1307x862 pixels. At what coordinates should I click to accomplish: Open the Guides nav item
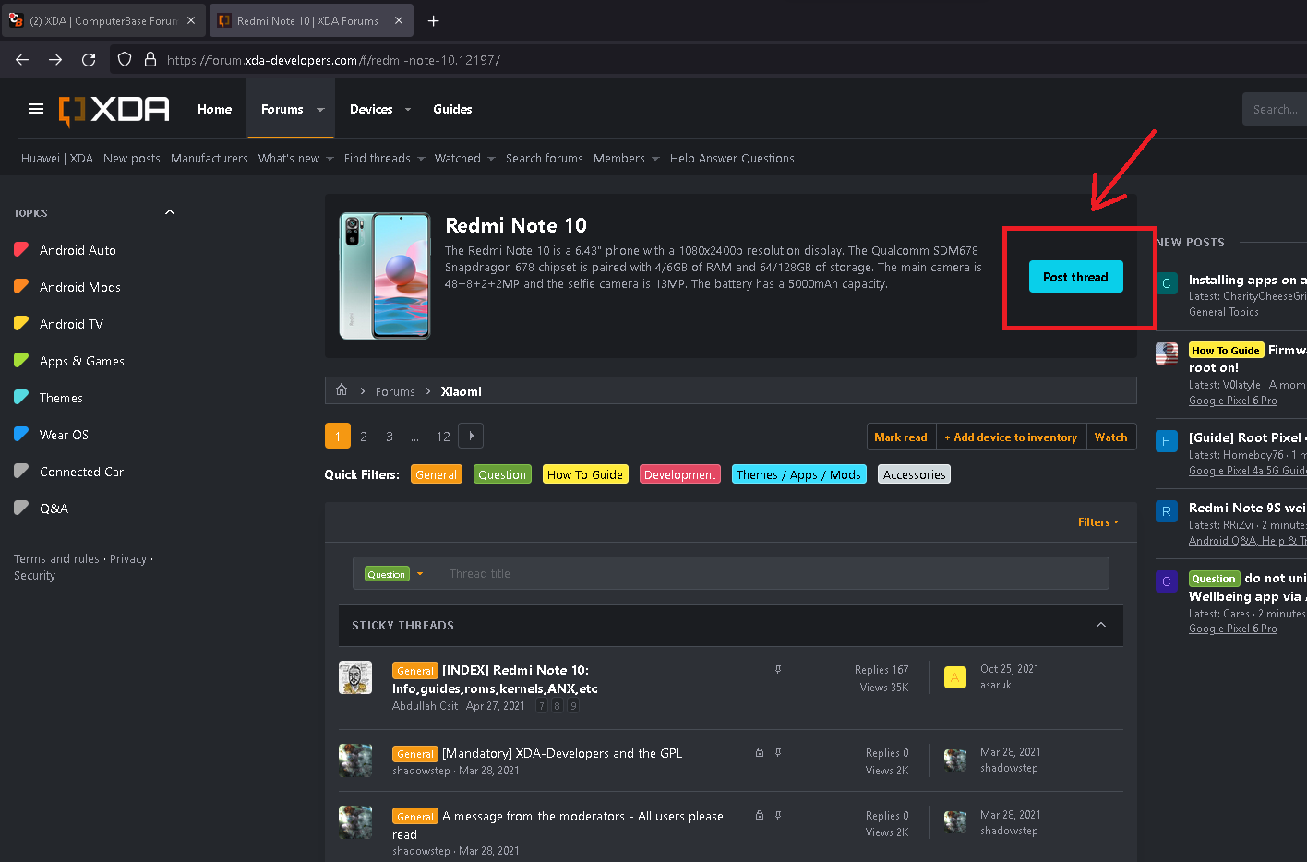click(x=452, y=109)
